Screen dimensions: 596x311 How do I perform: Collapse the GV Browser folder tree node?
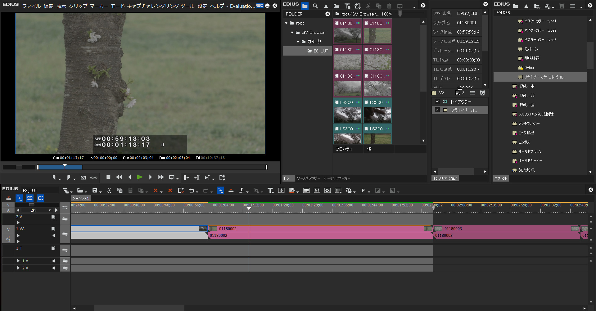pos(292,32)
